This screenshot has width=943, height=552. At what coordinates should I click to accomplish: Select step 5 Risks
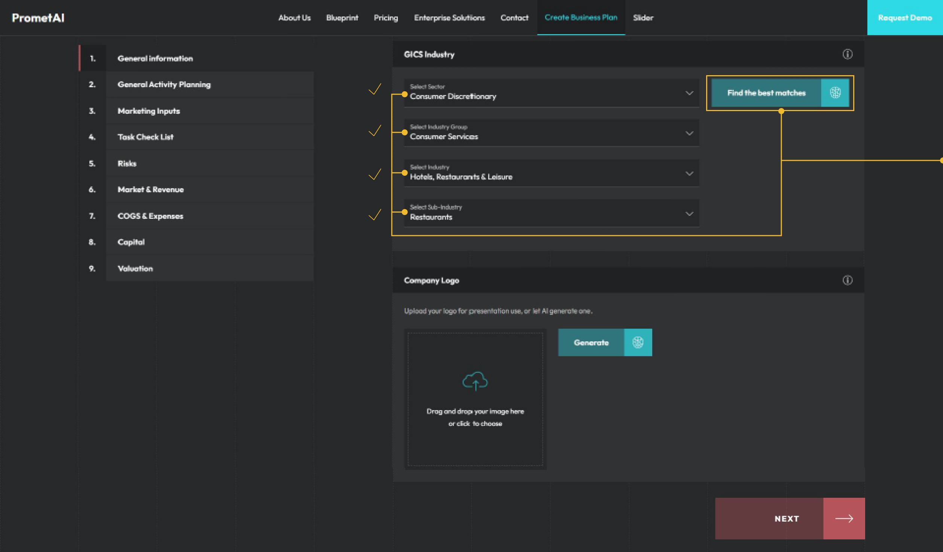click(x=196, y=163)
